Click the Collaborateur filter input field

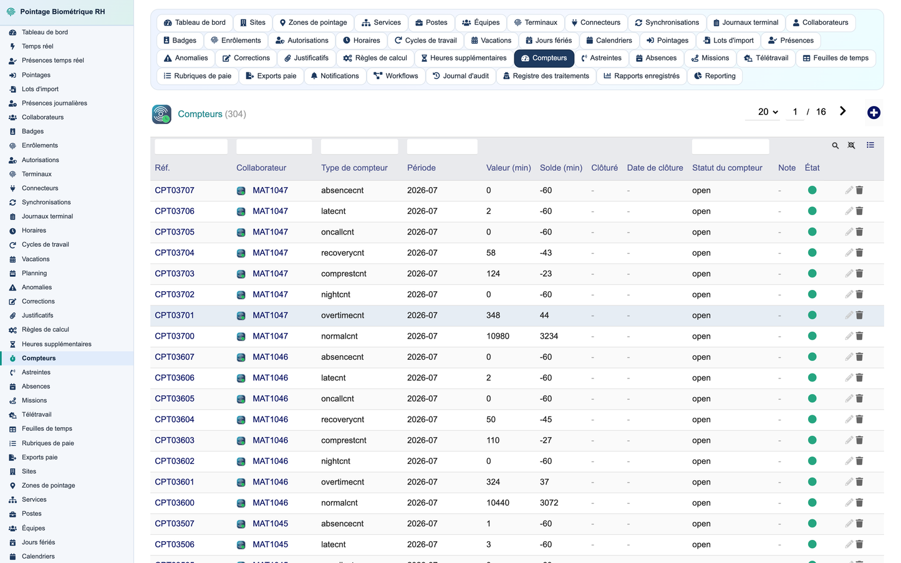click(274, 146)
